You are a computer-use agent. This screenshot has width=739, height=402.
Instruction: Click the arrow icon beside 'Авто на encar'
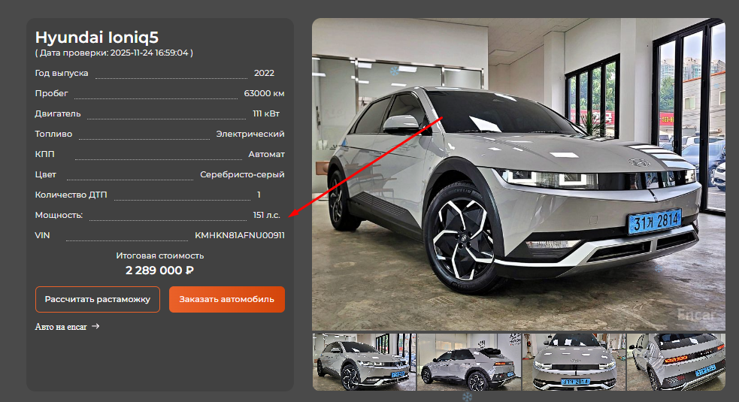click(95, 327)
